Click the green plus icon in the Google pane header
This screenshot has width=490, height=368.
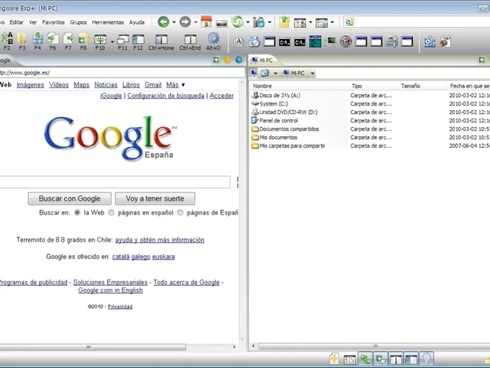tap(216, 59)
